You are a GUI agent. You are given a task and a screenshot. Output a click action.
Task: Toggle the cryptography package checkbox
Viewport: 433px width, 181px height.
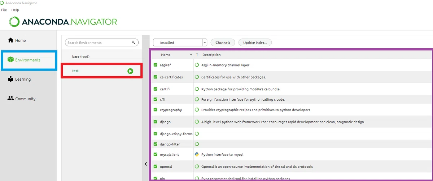156,110
